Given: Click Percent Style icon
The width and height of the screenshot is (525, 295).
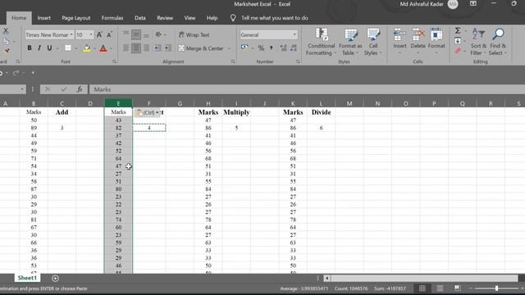Looking at the screenshot, I should (x=261, y=48).
